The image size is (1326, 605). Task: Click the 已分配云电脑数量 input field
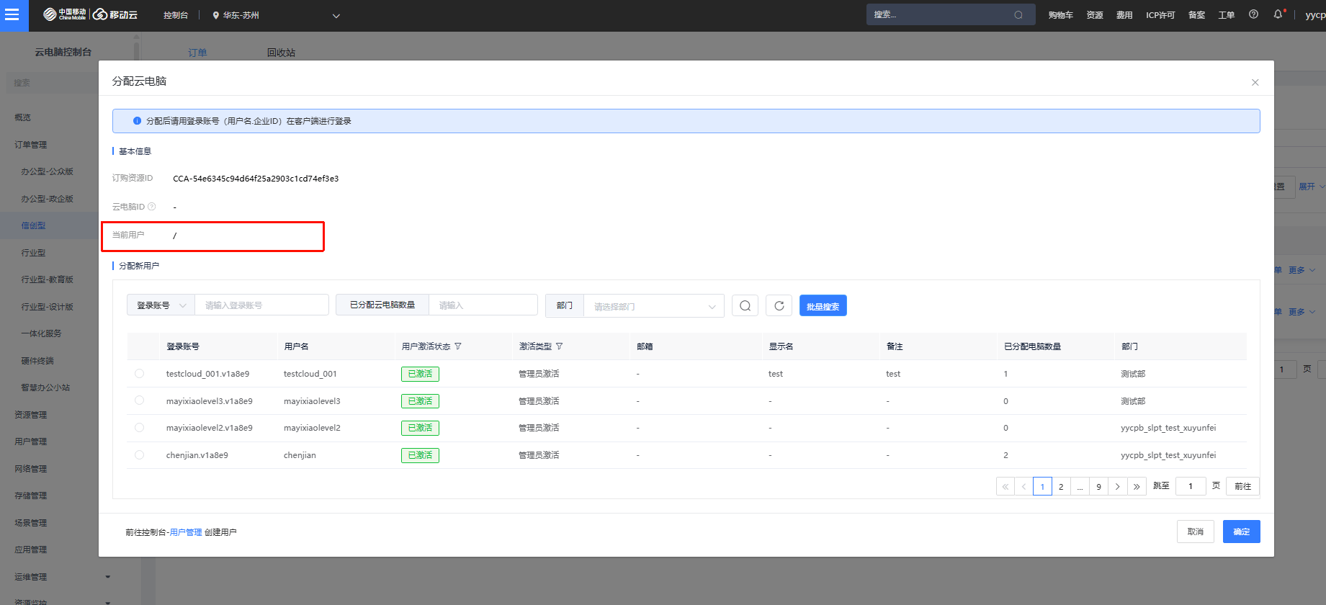[483, 305]
